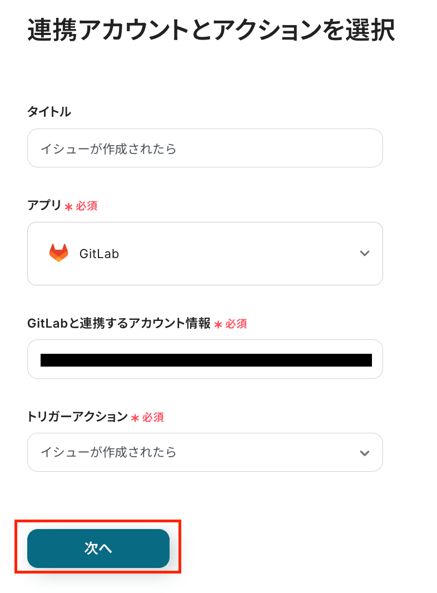The image size is (437, 593).
Task: Click the タイトル field label
Action: (x=49, y=111)
